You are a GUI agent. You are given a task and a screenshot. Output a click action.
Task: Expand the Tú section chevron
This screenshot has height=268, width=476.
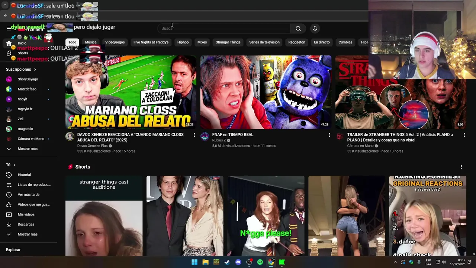[x=15, y=165]
